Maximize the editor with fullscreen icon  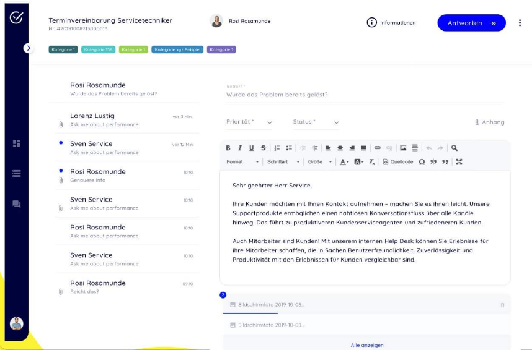point(459,162)
